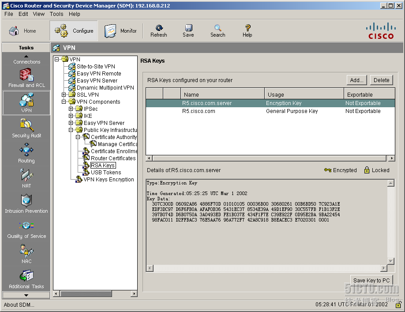Open Certificate Enrollment node
405x312 pixels.
coord(114,151)
